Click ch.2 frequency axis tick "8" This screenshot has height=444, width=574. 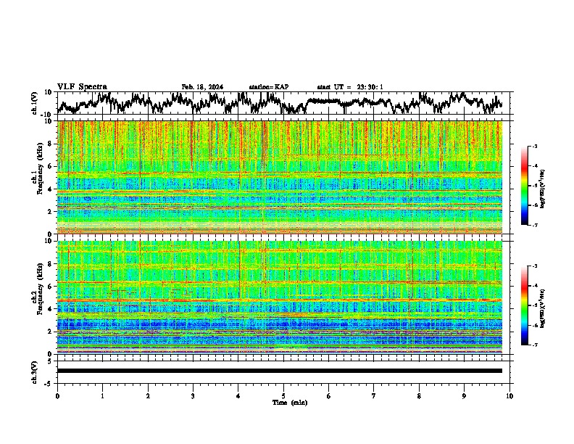(x=51, y=264)
